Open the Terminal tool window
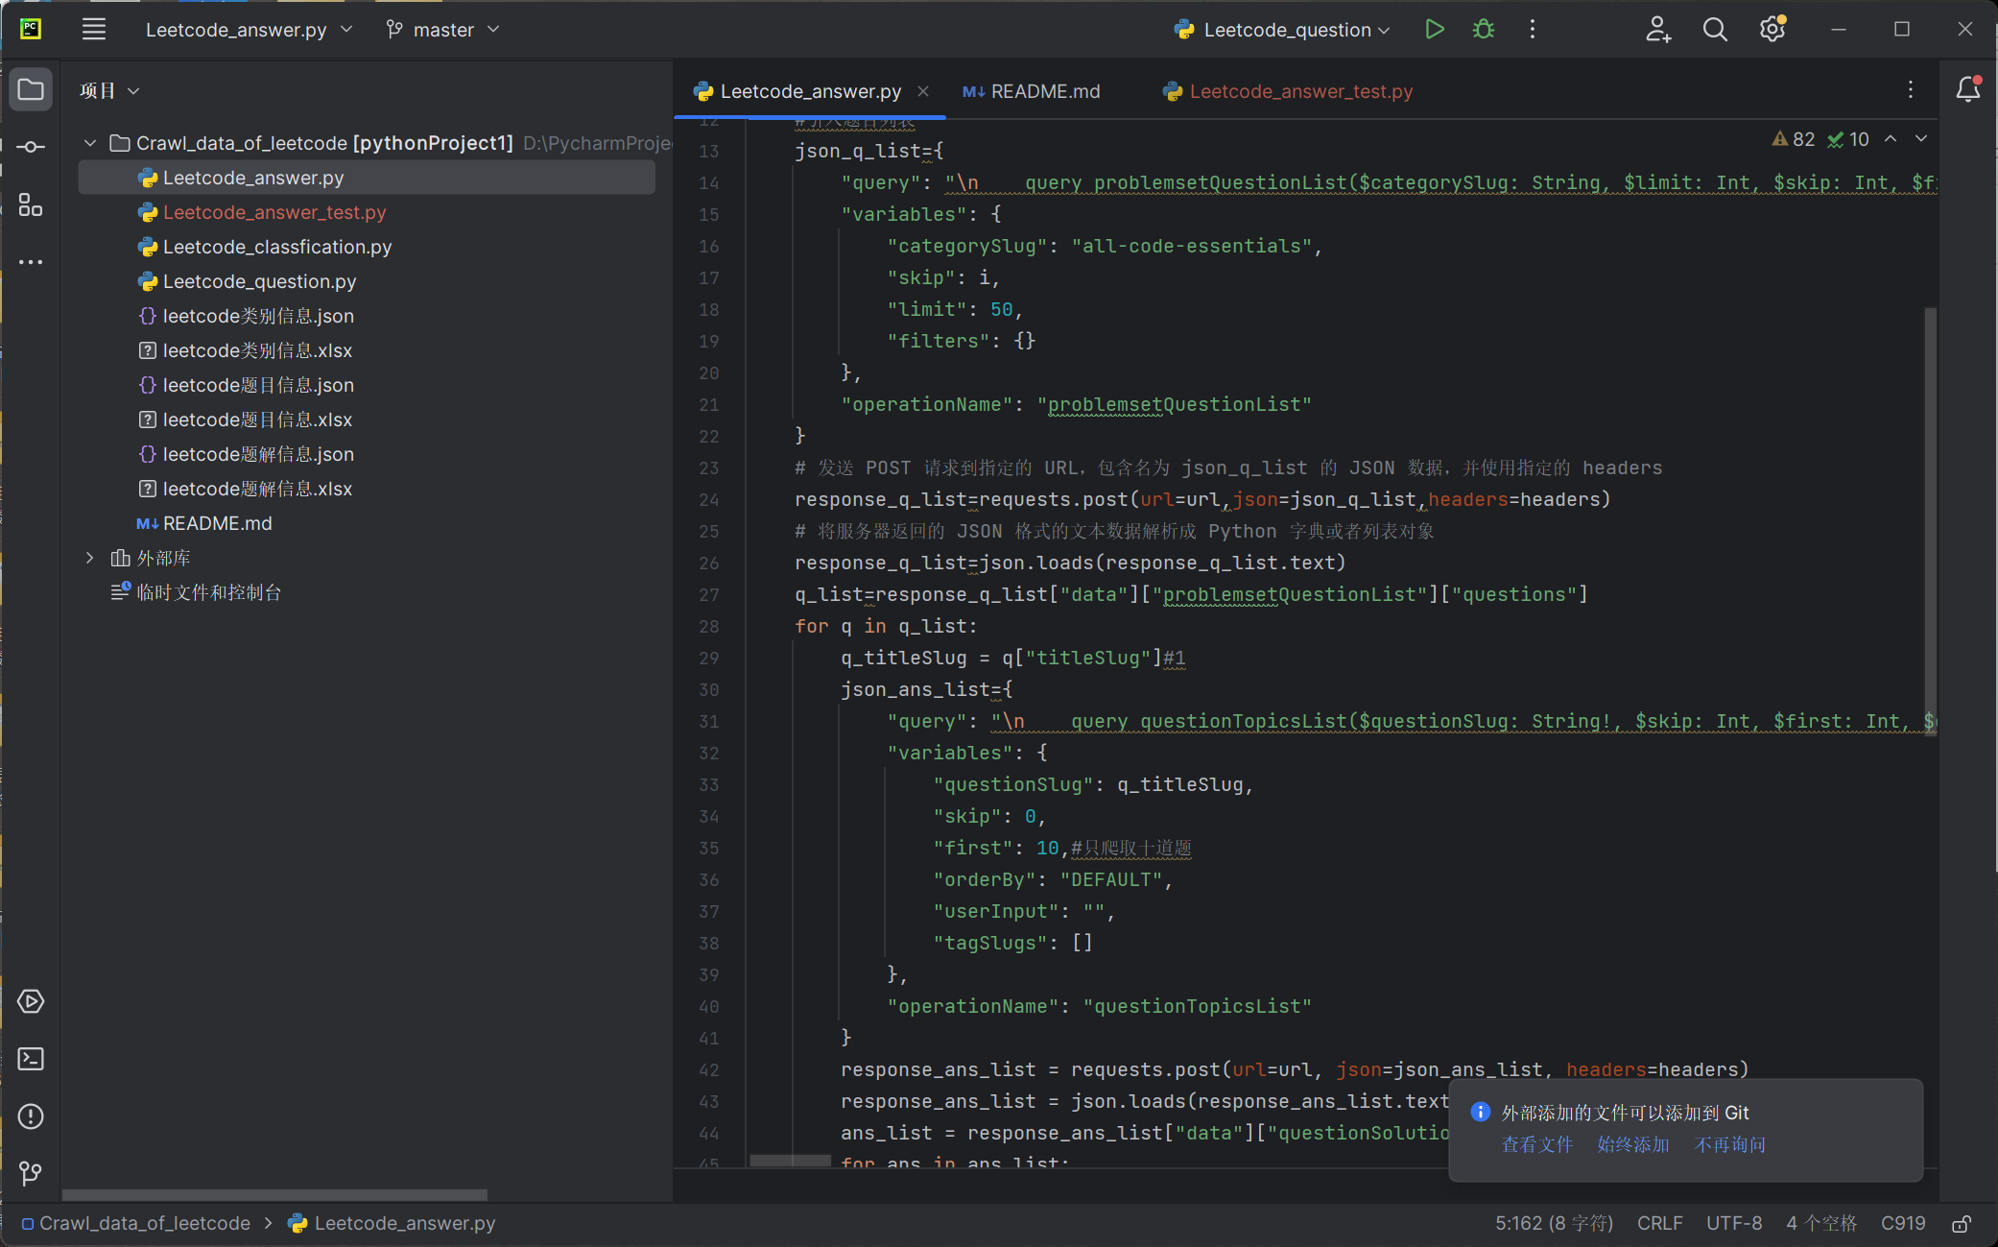1998x1247 pixels. tap(31, 1059)
